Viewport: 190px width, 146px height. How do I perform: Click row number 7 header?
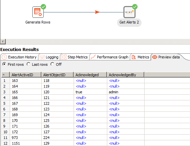(x=5, y=115)
